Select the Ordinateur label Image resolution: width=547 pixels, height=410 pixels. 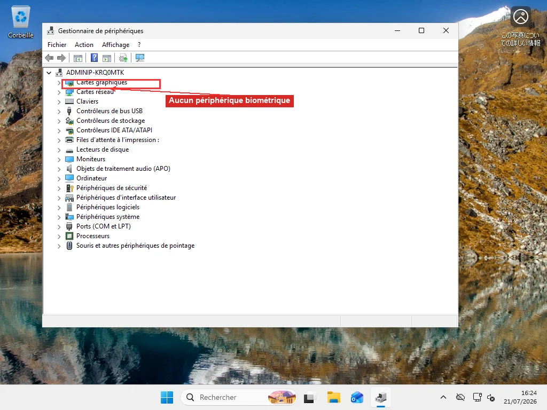pyautogui.click(x=92, y=178)
